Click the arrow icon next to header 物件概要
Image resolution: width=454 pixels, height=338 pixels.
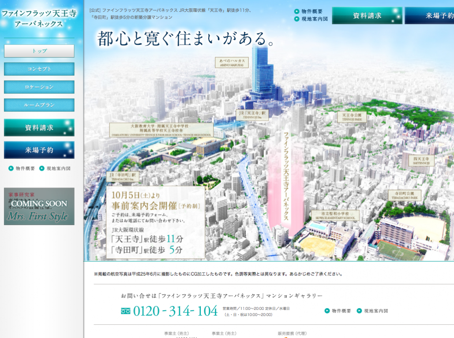point(297,11)
